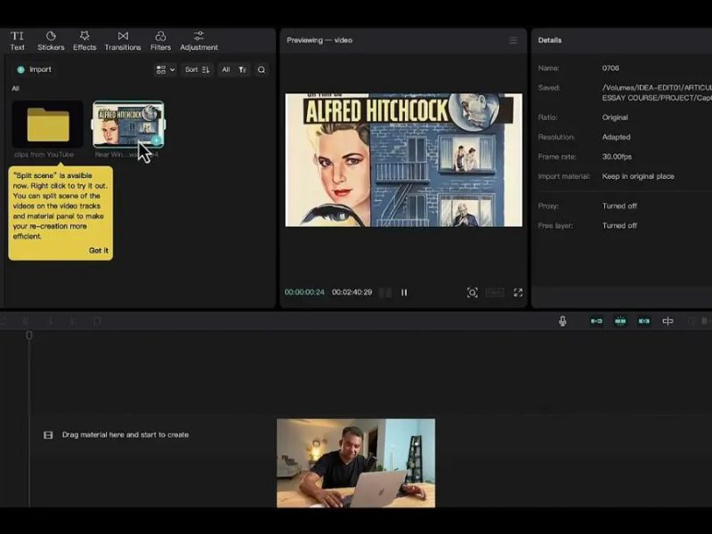712x534 pixels.
Task: Toggle the linkage icon in timeline toolbar
Action: (x=643, y=321)
